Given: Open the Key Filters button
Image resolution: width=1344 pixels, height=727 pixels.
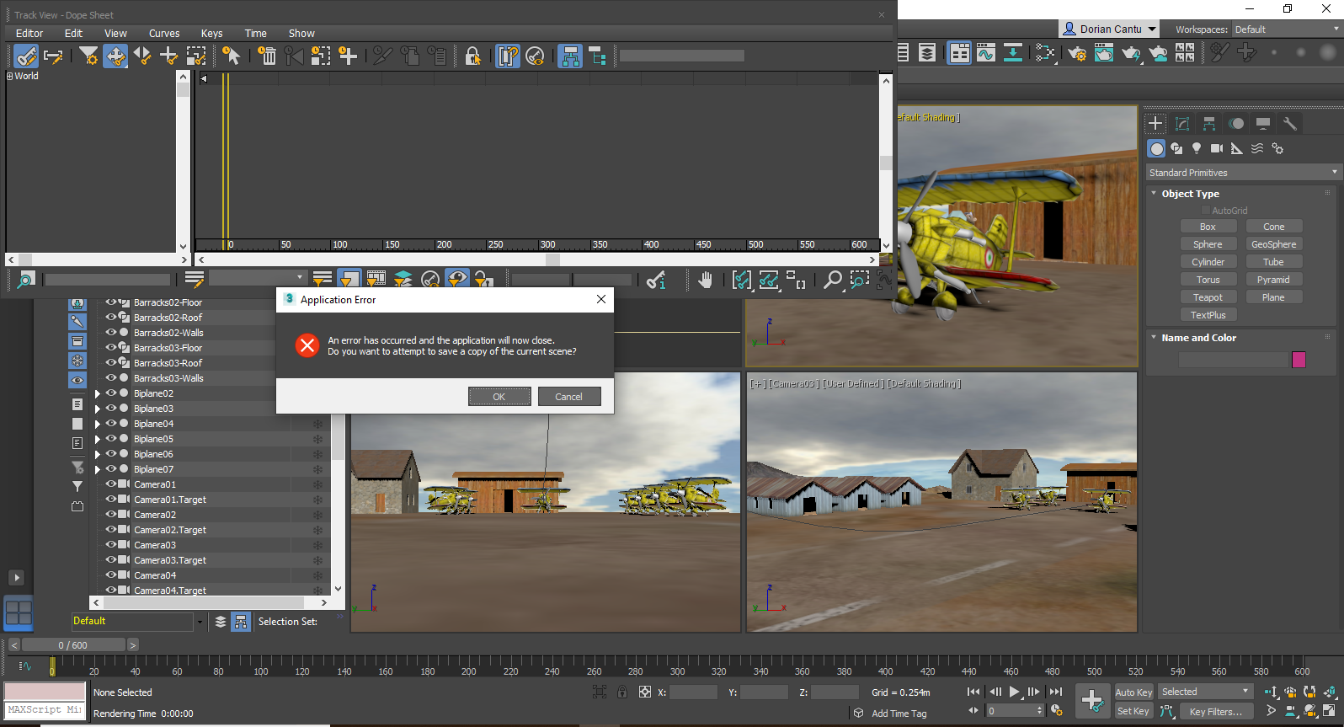Looking at the screenshot, I should click(1215, 712).
